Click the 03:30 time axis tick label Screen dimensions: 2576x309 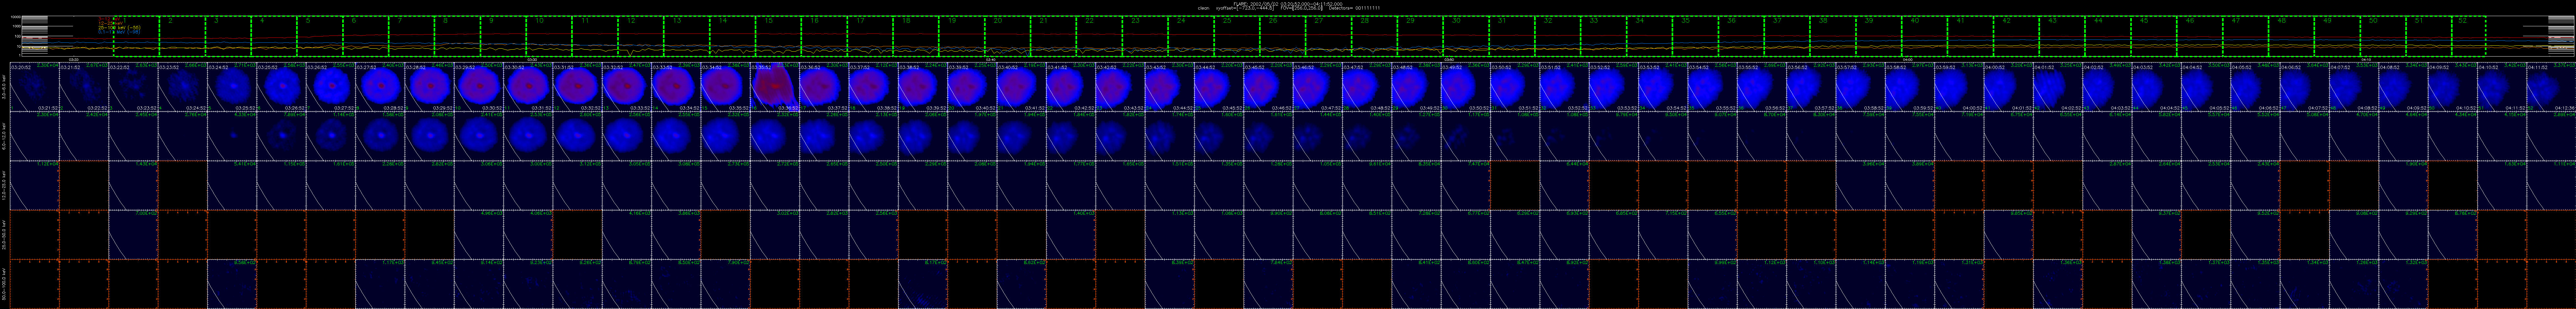pyautogui.click(x=532, y=60)
